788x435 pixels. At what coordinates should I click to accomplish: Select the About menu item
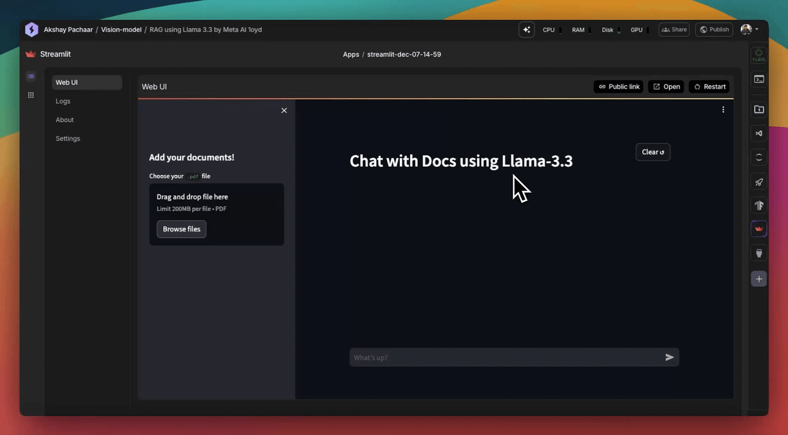(x=64, y=120)
